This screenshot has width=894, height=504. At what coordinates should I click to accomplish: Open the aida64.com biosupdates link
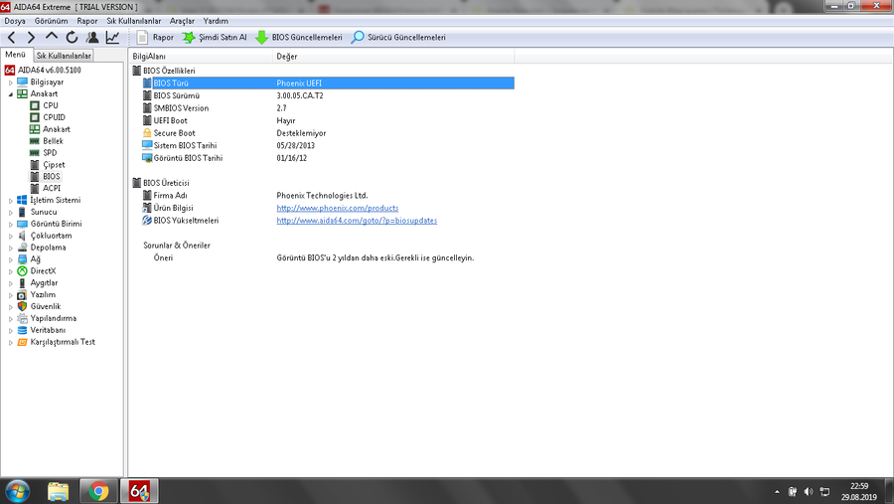(357, 221)
